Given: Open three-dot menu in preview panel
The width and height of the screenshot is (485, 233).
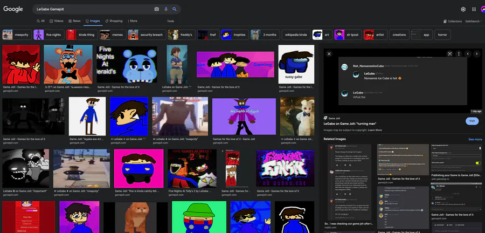Looking at the screenshot, I should pos(459,54).
